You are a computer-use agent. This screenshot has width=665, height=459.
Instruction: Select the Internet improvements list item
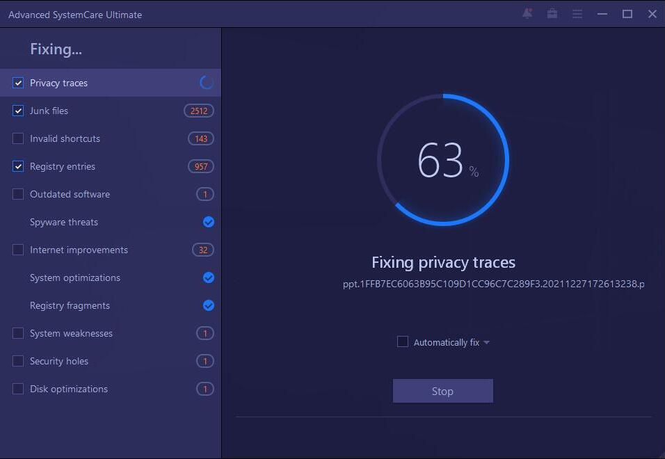click(111, 250)
